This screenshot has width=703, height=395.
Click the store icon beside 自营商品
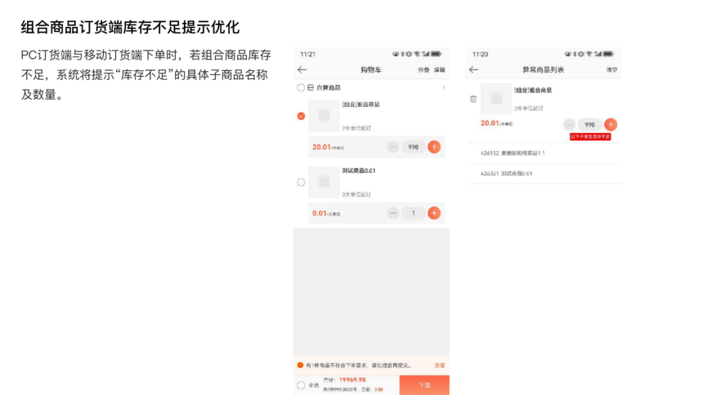pyautogui.click(x=311, y=88)
